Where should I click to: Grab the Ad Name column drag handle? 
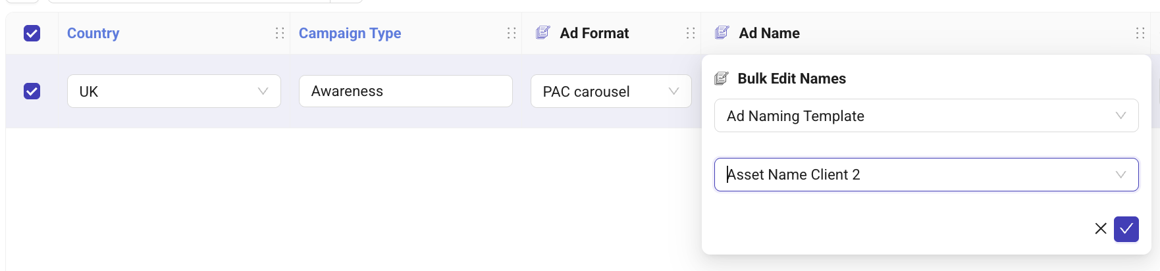click(1140, 33)
